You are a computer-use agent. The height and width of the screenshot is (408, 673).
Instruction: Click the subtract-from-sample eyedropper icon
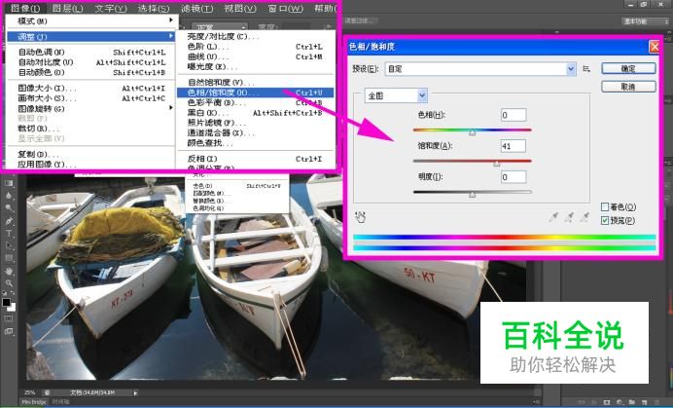pos(584,217)
